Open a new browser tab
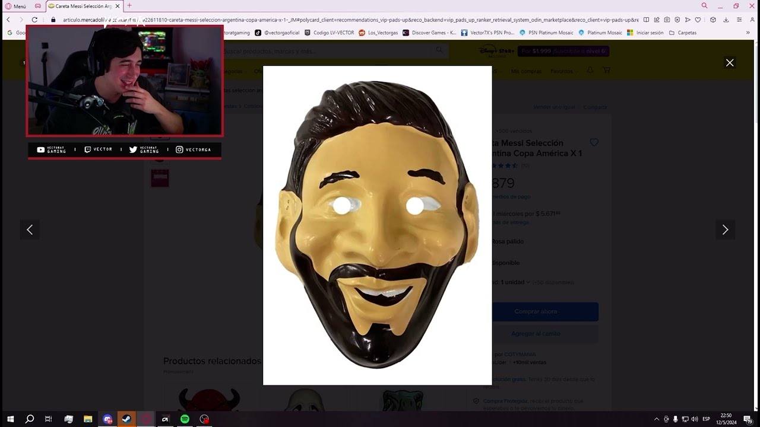Image resolution: width=760 pixels, height=427 pixels. click(x=129, y=6)
